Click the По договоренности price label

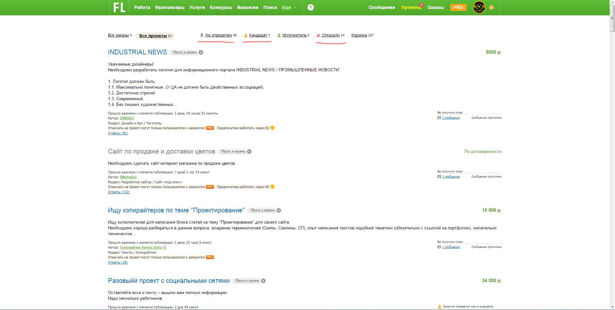(x=483, y=152)
